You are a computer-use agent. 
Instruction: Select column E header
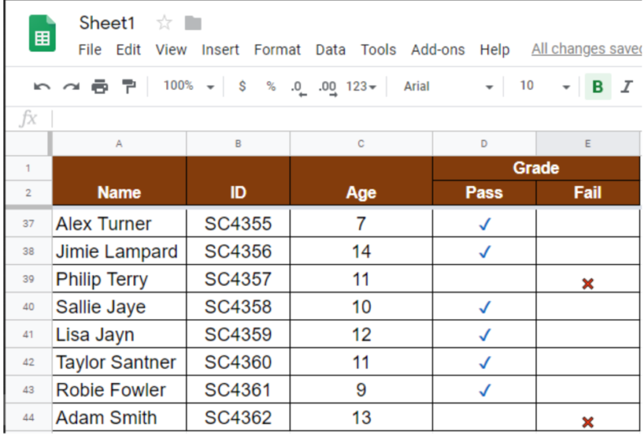point(588,143)
